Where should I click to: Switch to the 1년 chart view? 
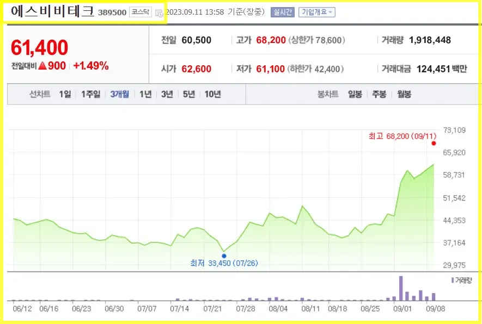pyautogui.click(x=145, y=94)
